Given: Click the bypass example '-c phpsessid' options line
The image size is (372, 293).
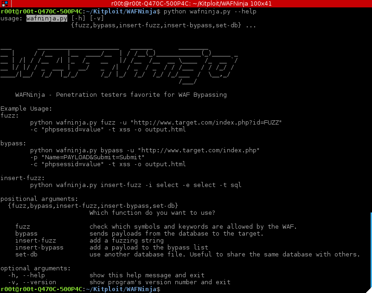Looking at the screenshot, I should click(108, 164).
